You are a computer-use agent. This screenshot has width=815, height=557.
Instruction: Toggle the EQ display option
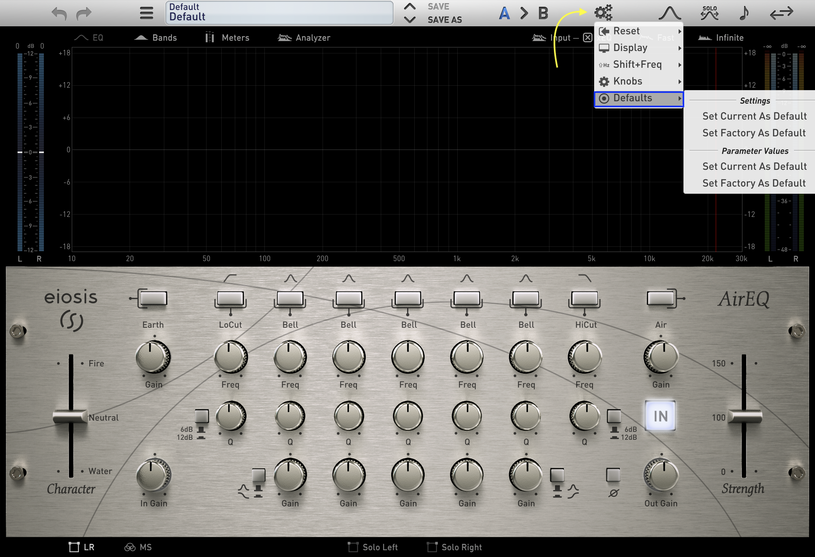click(x=89, y=38)
